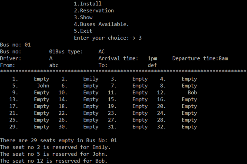The height and width of the screenshot is (164, 247).
Task: Click the "Departure time:8am" text
Action: tap(200, 58)
